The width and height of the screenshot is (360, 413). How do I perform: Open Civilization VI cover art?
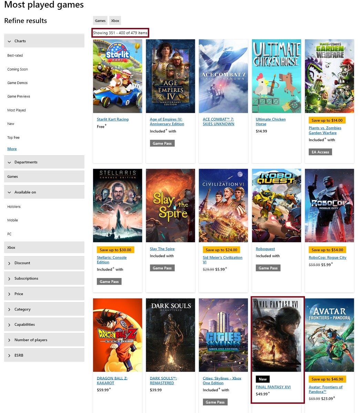(223, 205)
